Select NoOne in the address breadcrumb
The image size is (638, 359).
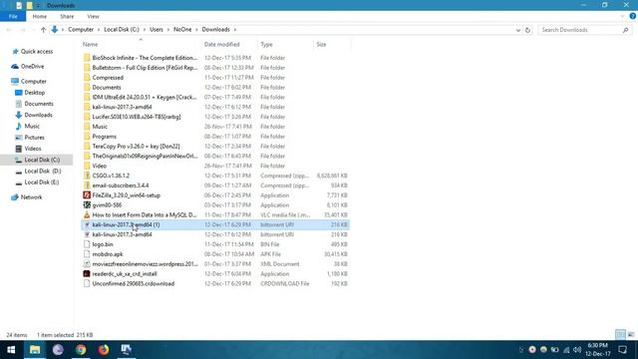pyautogui.click(x=182, y=29)
